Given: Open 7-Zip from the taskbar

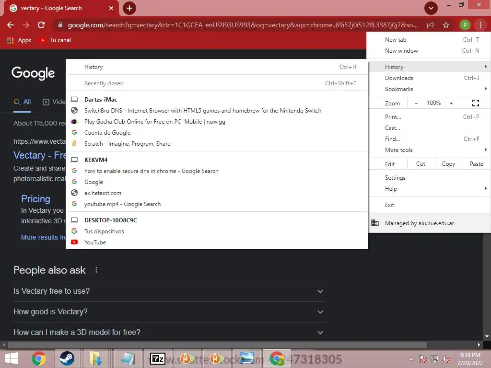Looking at the screenshot, I should 157,358.
